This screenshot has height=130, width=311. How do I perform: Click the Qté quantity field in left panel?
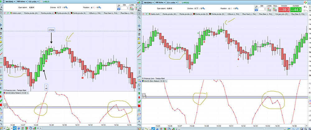pyautogui.click(x=125, y=8)
